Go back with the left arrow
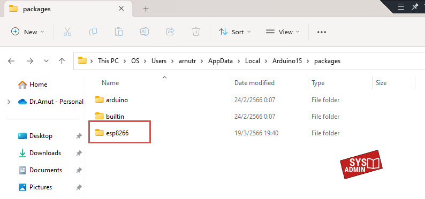This screenshot has height=199, width=425. point(11,61)
